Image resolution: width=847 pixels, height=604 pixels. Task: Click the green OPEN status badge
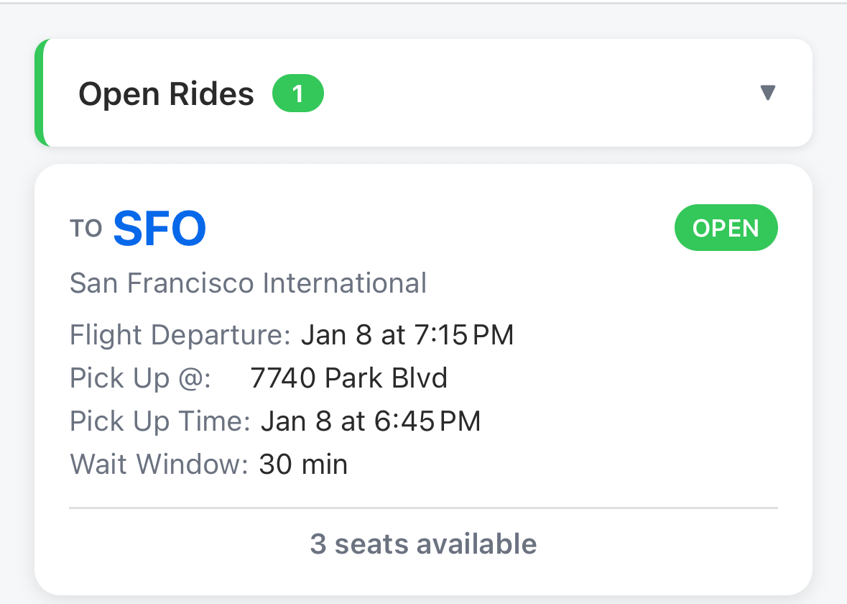[x=726, y=228]
